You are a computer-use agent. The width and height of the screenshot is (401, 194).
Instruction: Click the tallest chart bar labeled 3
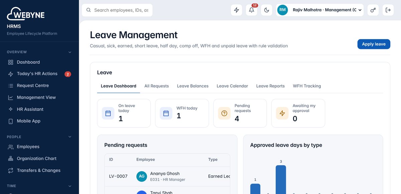[x=281, y=180]
